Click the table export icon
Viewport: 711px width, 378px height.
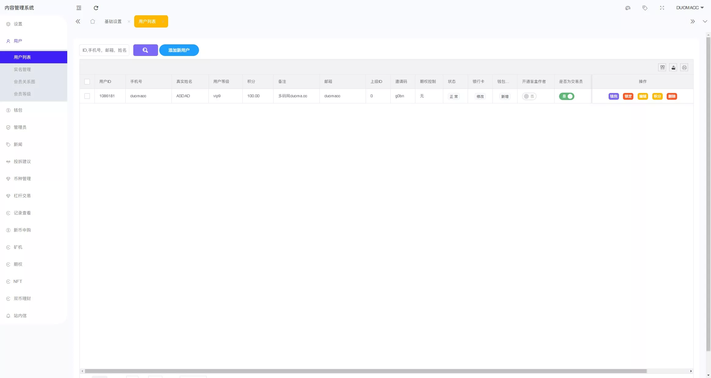[x=673, y=68]
